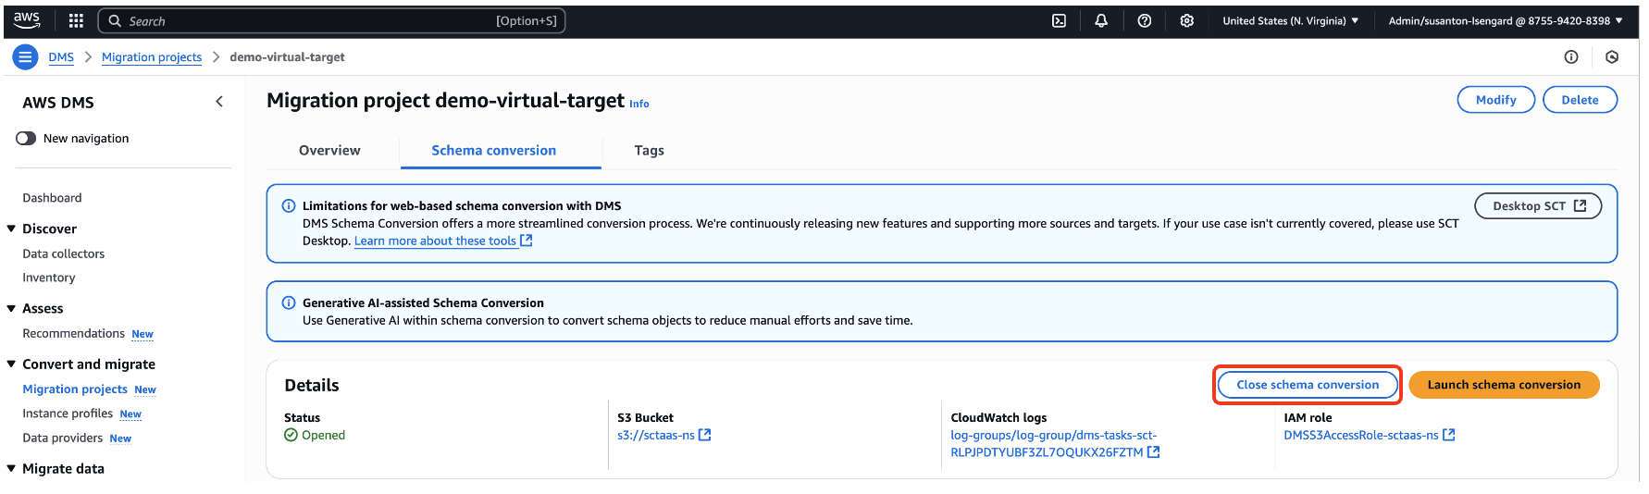Screen dimensions: 1649x494
Task: Launch the CloudShell terminal icon
Action: (x=1059, y=20)
